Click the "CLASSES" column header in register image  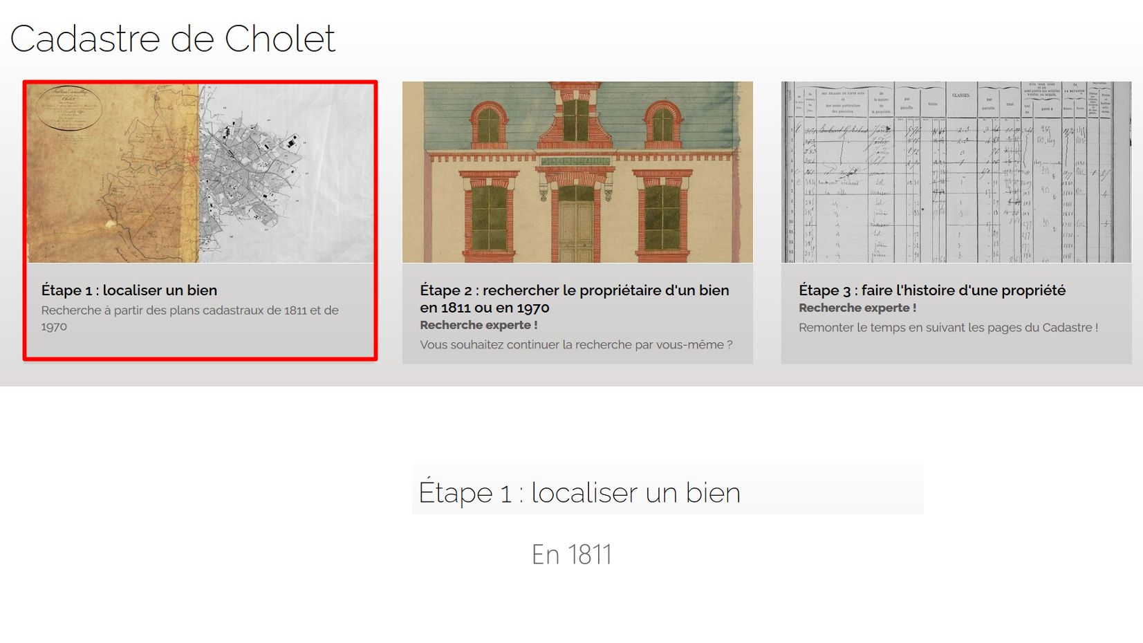coord(960,95)
